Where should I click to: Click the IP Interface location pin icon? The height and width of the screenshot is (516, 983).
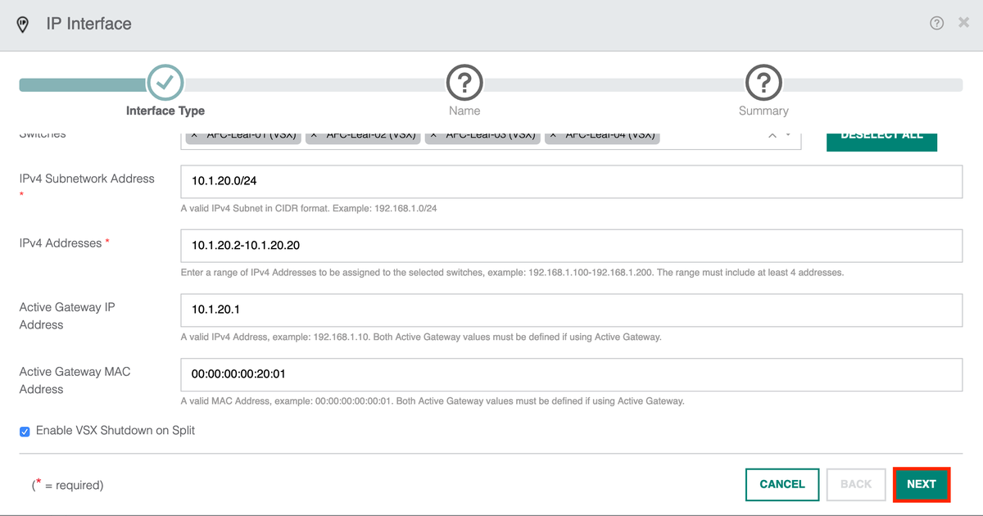click(x=22, y=23)
